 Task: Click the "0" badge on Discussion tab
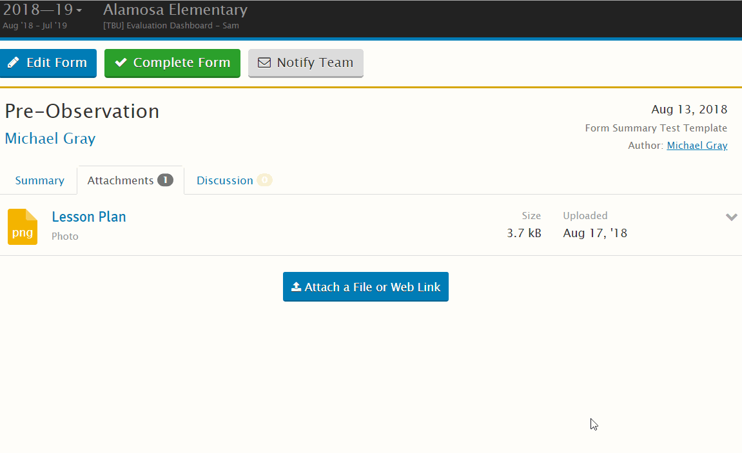tap(264, 180)
